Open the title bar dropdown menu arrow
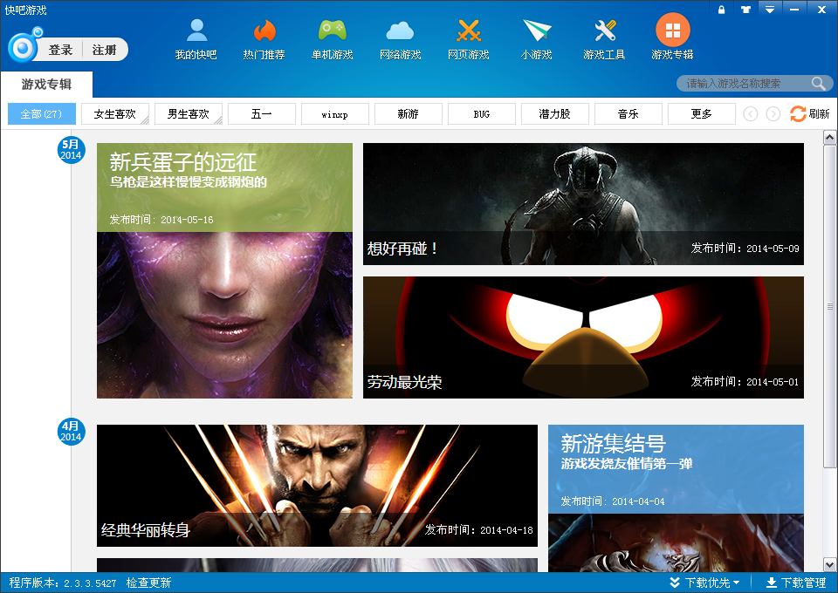Image resolution: width=838 pixels, height=593 pixels. [770, 9]
